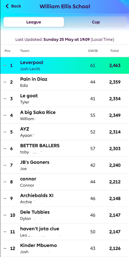Select the AYZ team entry

point(64,132)
